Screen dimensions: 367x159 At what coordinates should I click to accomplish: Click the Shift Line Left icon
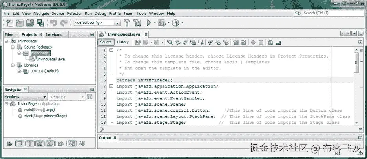[x=236, y=42]
